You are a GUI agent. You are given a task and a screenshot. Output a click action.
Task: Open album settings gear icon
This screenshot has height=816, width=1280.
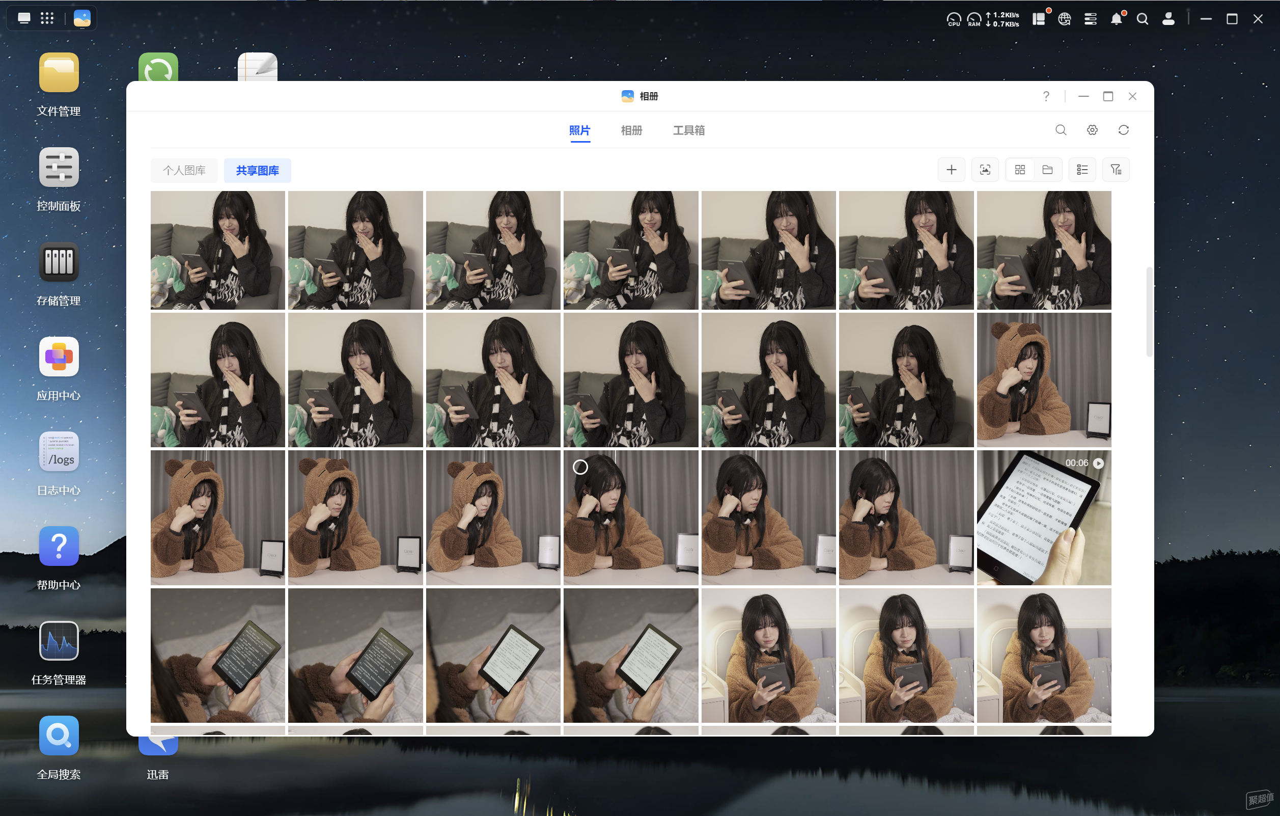click(x=1092, y=130)
